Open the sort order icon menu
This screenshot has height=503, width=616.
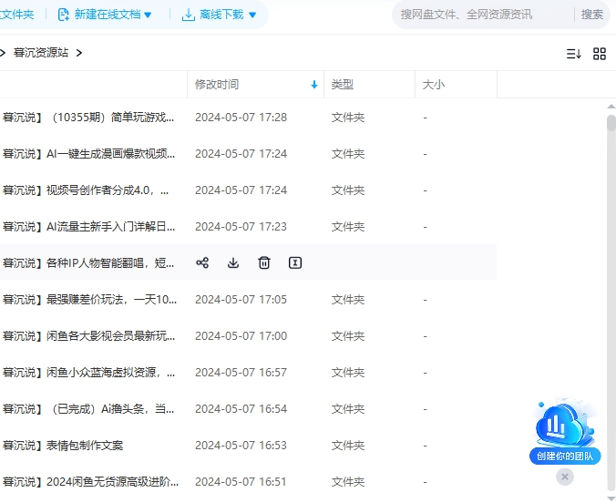574,54
